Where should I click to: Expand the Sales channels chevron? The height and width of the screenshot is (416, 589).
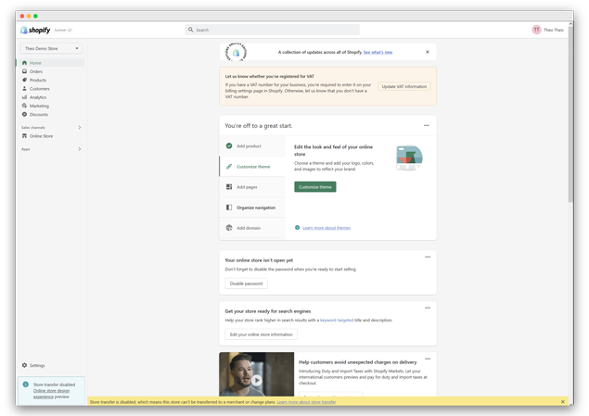click(x=79, y=128)
